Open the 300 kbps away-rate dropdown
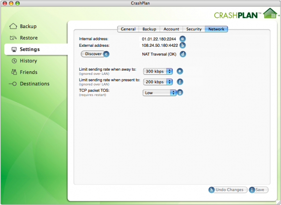Image resolution: width=281 pixels, height=205 pixels. pos(158,71)
